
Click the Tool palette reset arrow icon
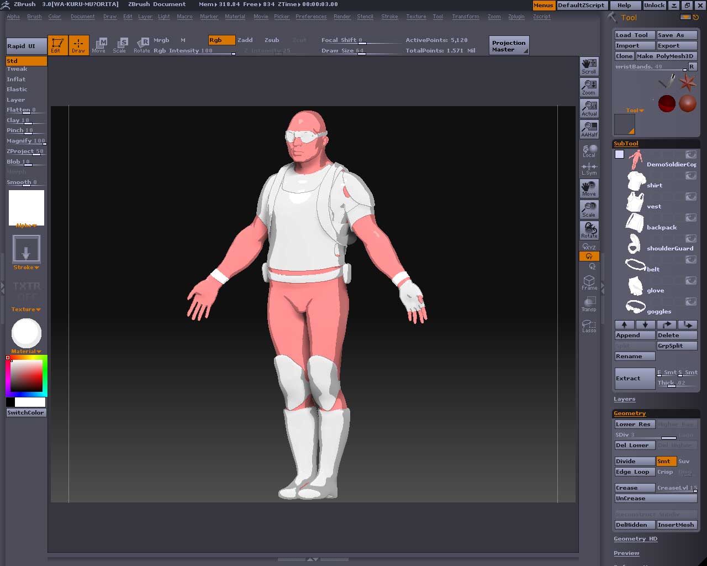click(696, 18)
